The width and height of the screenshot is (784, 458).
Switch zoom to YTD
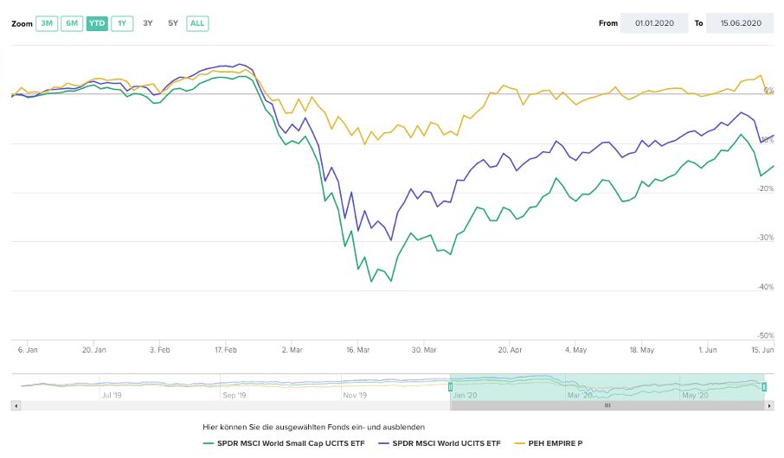point(97,23)
